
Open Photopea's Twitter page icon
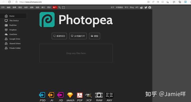146,7
